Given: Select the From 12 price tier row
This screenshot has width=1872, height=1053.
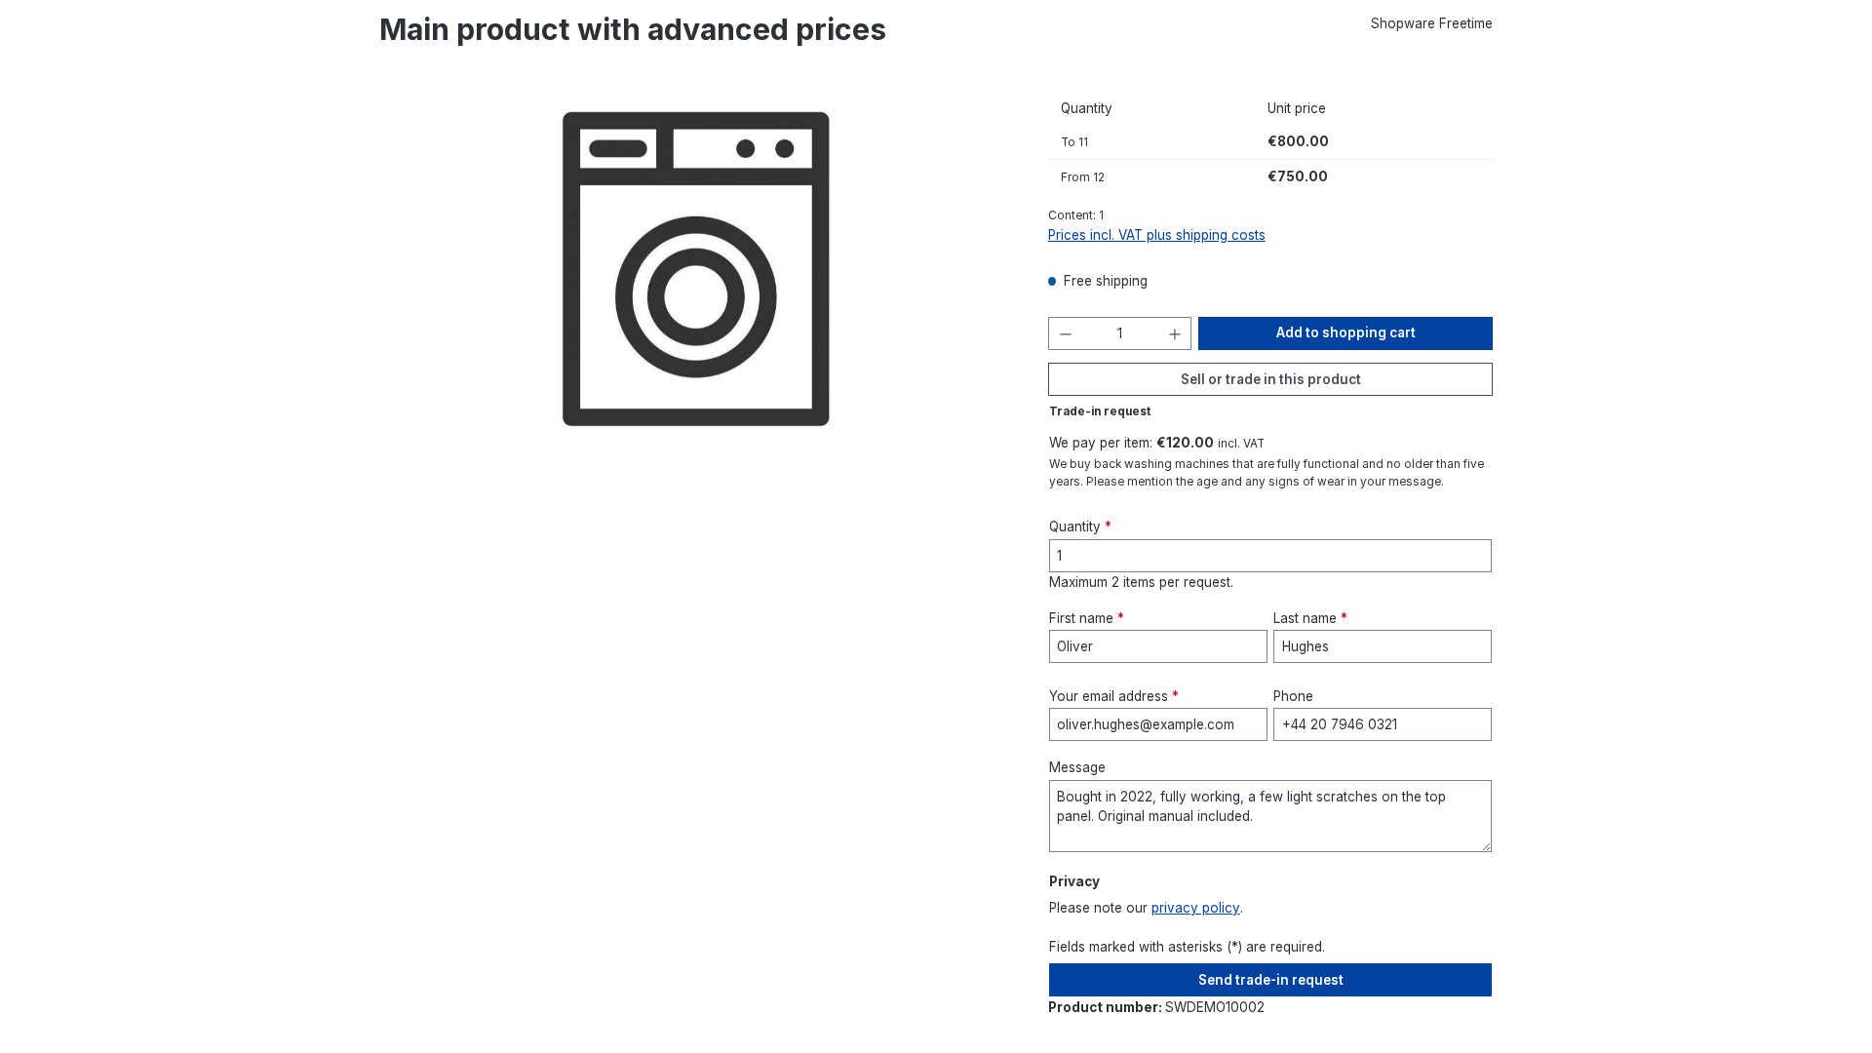Looking at the screenshot, I should (1270, 177).
